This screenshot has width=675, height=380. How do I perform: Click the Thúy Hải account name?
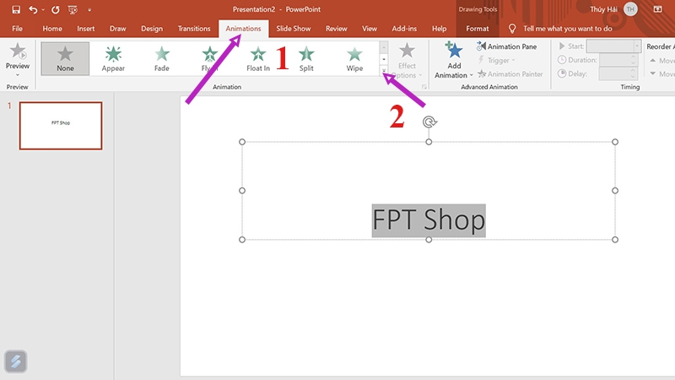(603, 9)
